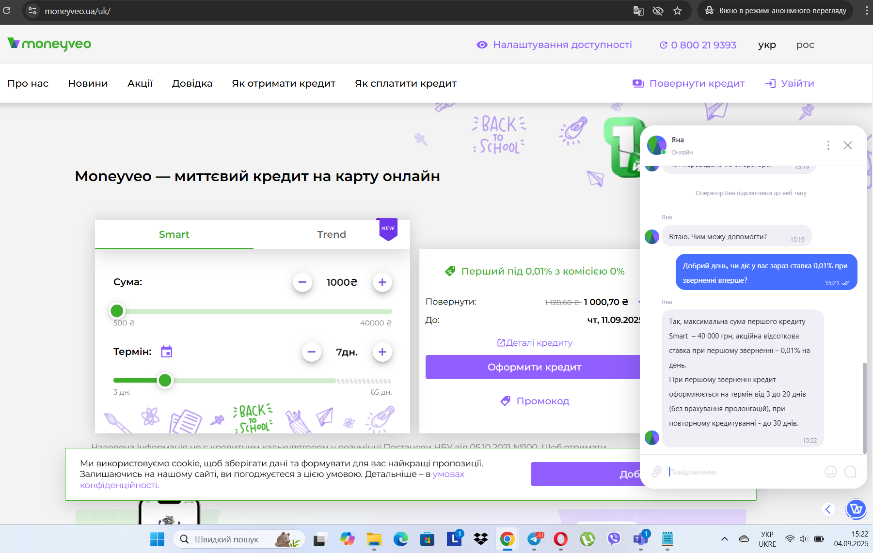
Task: Open Chrome three-dot menu
Action: (867, 11)
